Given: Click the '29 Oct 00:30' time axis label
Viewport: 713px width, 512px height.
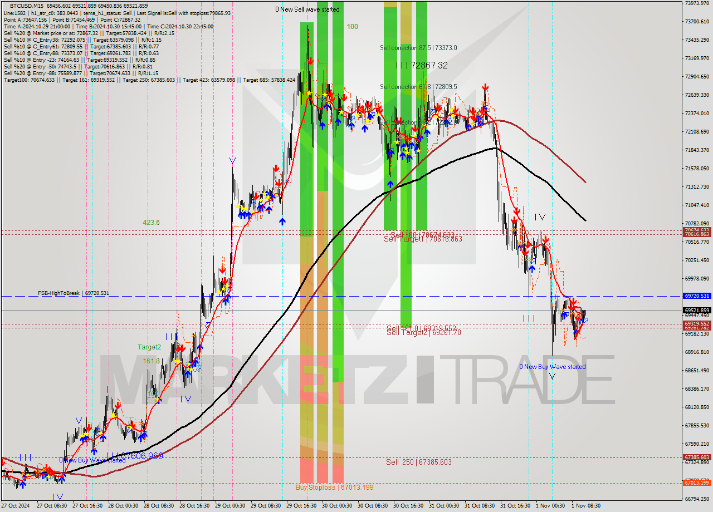Looking at the screenshot, I should click(229, 506).
